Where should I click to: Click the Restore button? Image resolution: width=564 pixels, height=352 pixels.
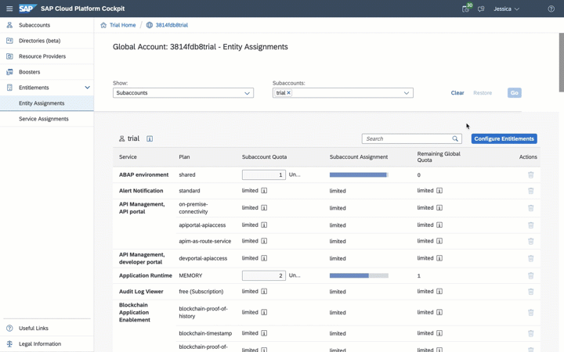[x=483, y=92]
